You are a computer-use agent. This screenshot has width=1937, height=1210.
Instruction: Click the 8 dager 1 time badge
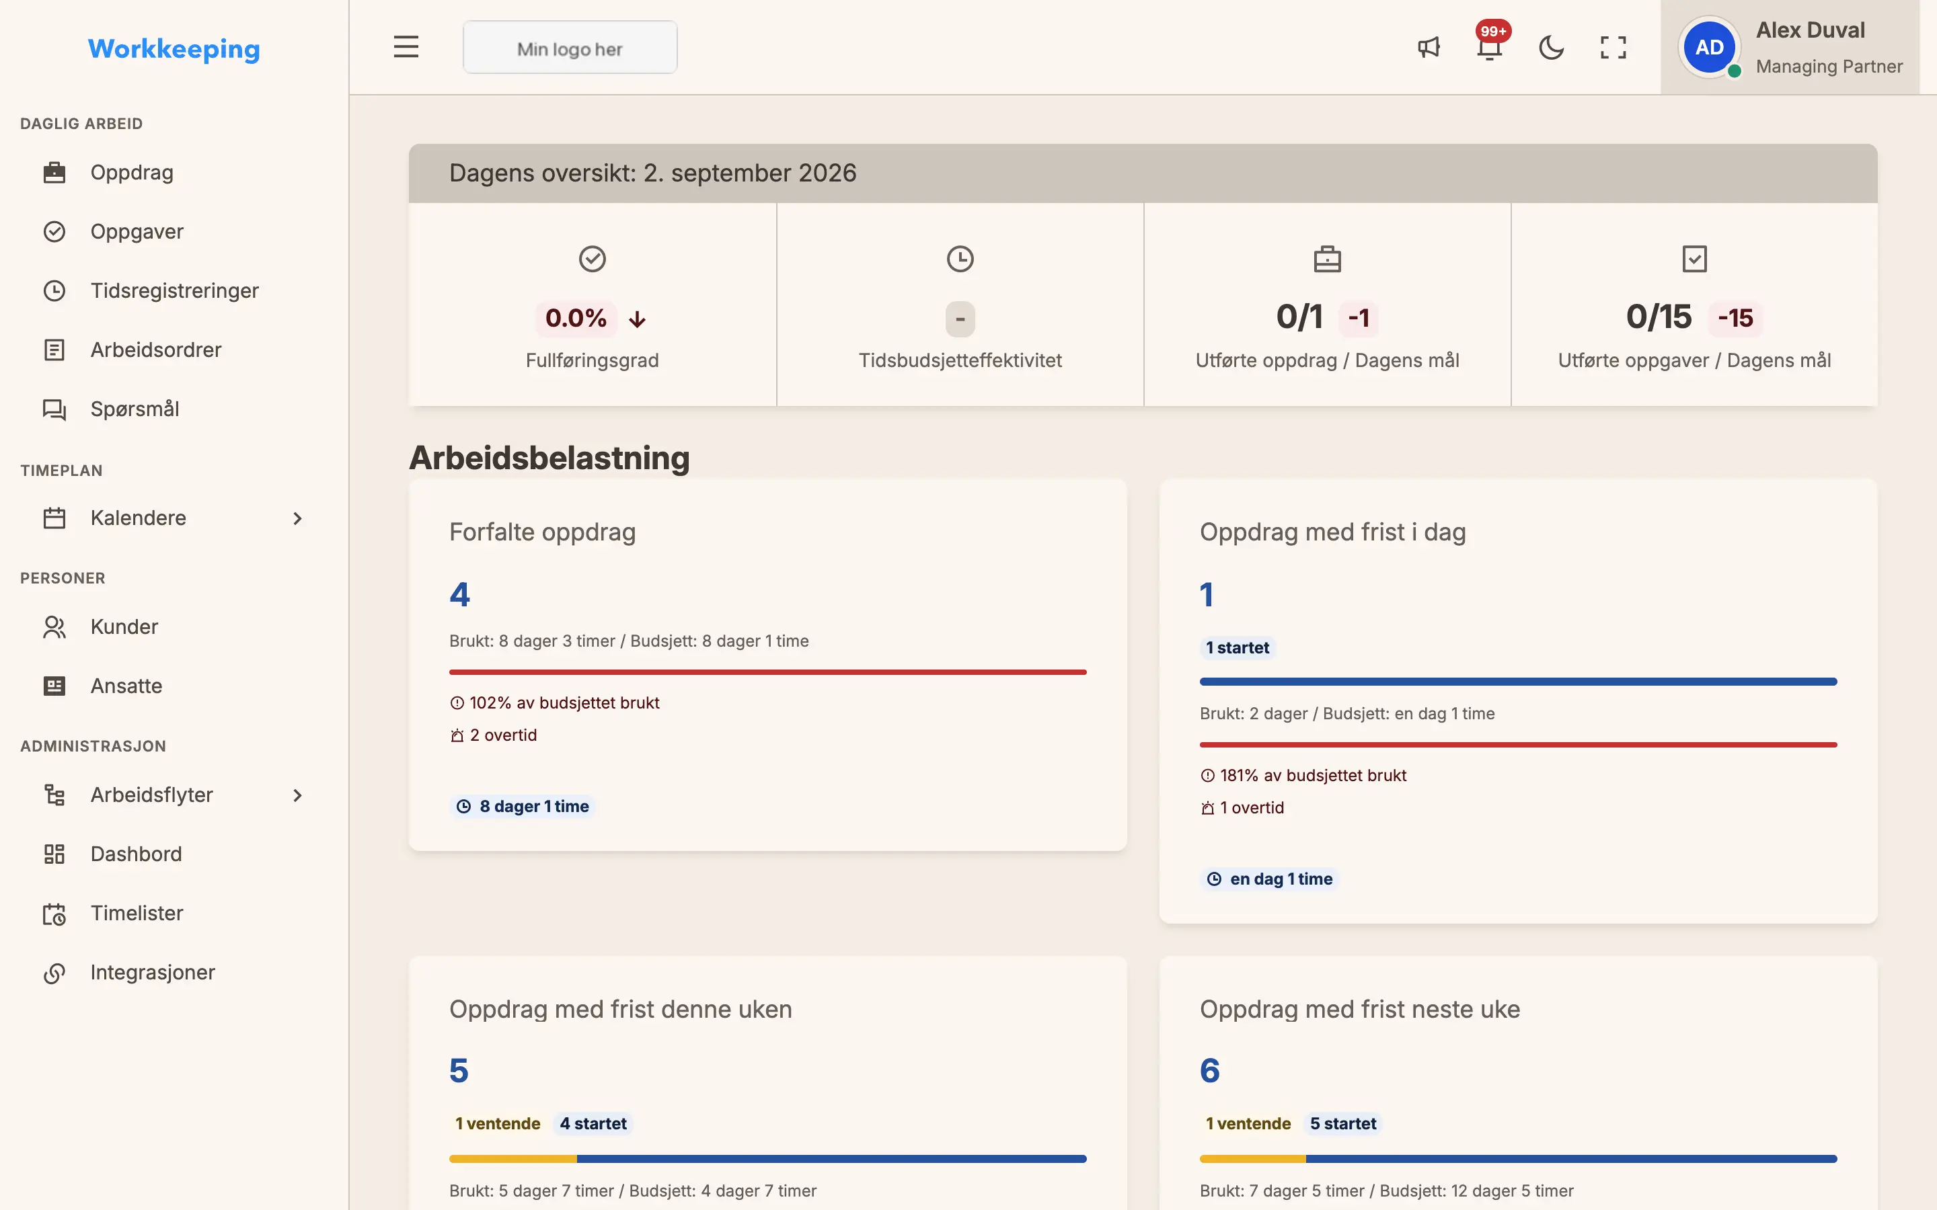[523, 806]
